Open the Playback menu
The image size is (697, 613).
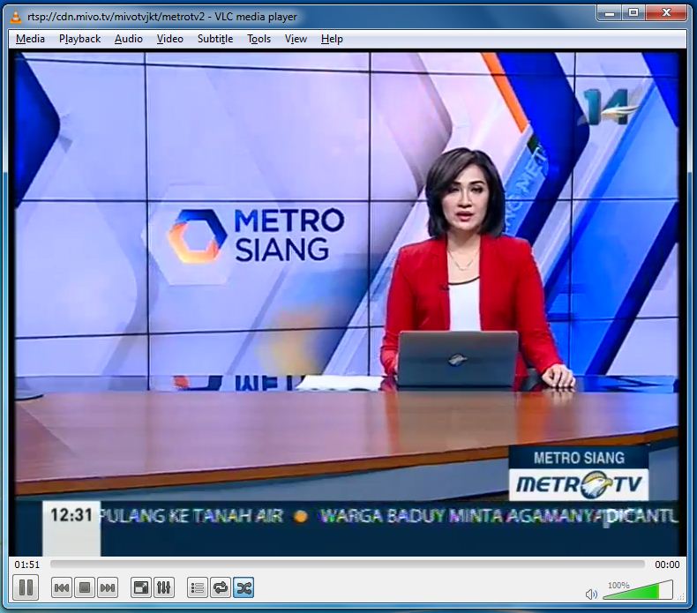coord(80,39)
